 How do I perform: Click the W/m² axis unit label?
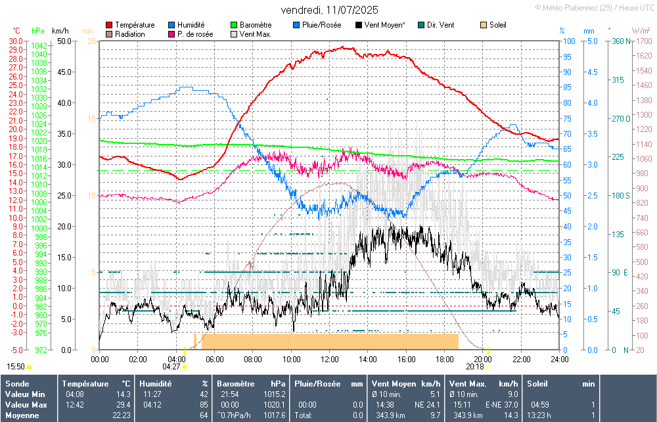click(x=641, y=31)
